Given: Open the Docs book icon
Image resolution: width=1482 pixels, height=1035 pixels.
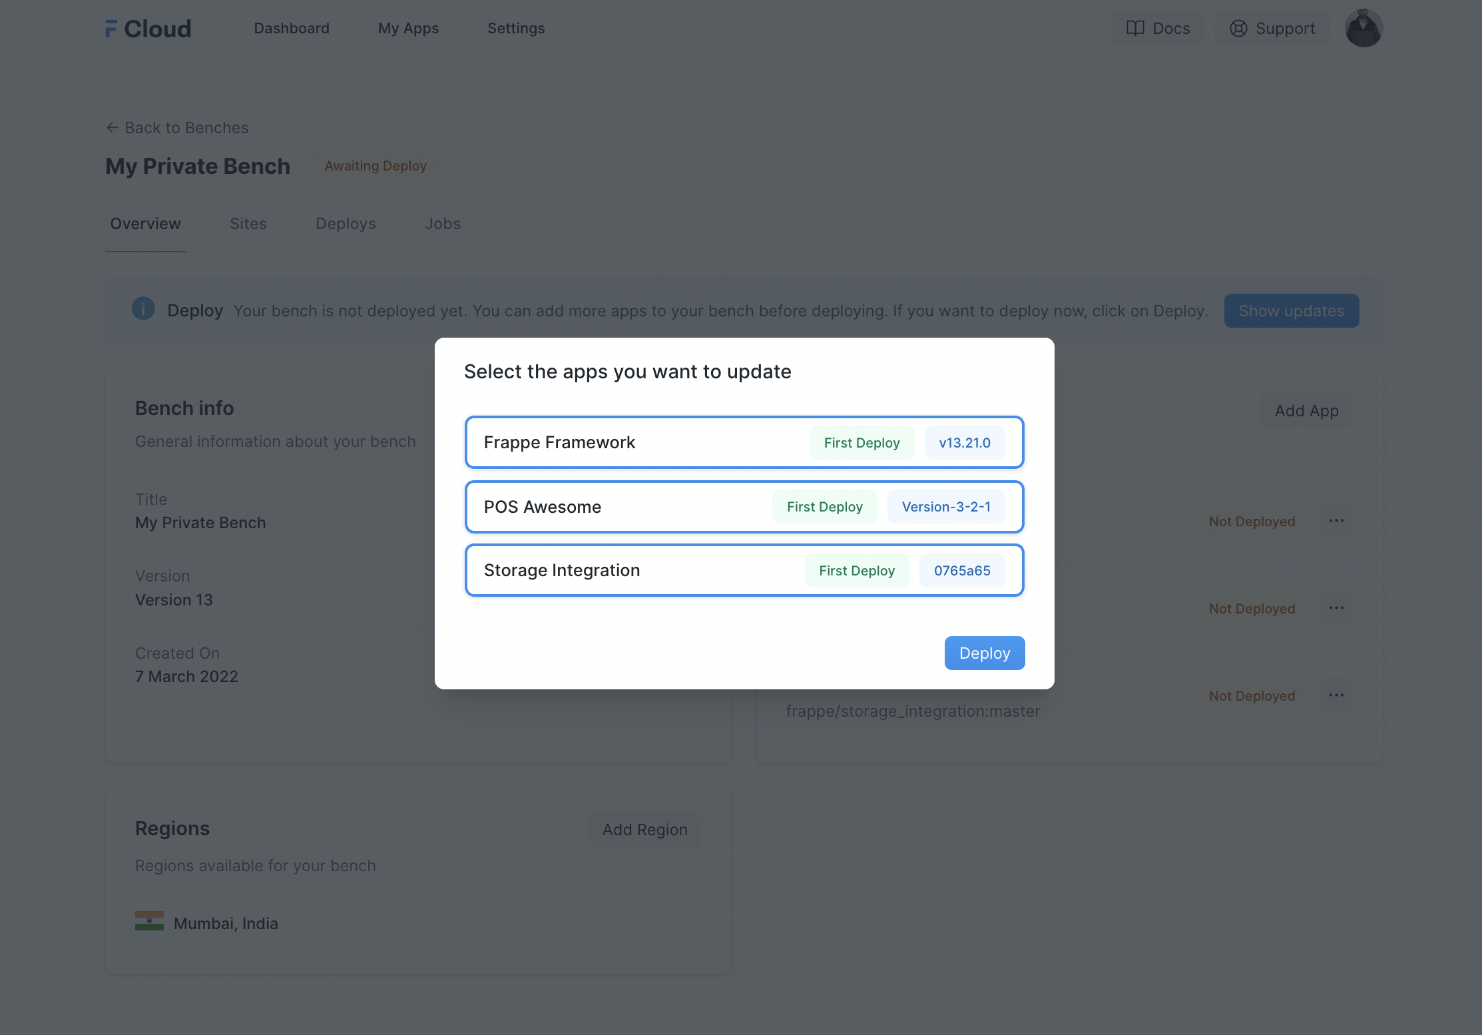Looking at the screenshot, I should tap(1135, 29).
